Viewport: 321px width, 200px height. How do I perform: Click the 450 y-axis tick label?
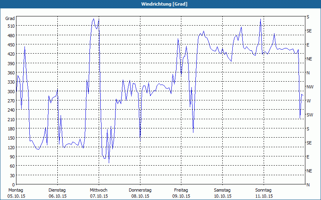click(x=11, y=45)
